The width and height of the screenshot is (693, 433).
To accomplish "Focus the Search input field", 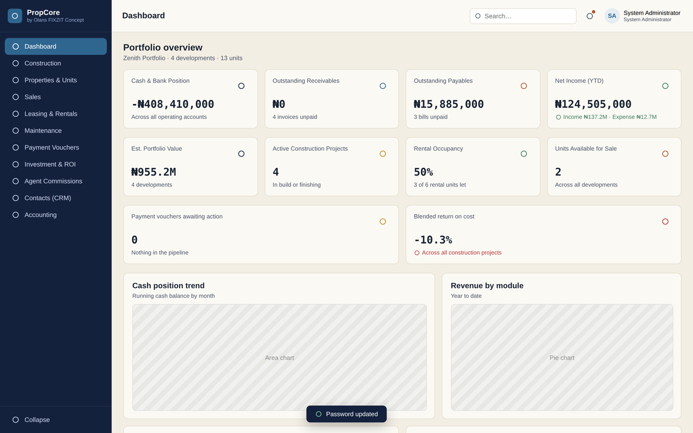I will coord(523,16).
